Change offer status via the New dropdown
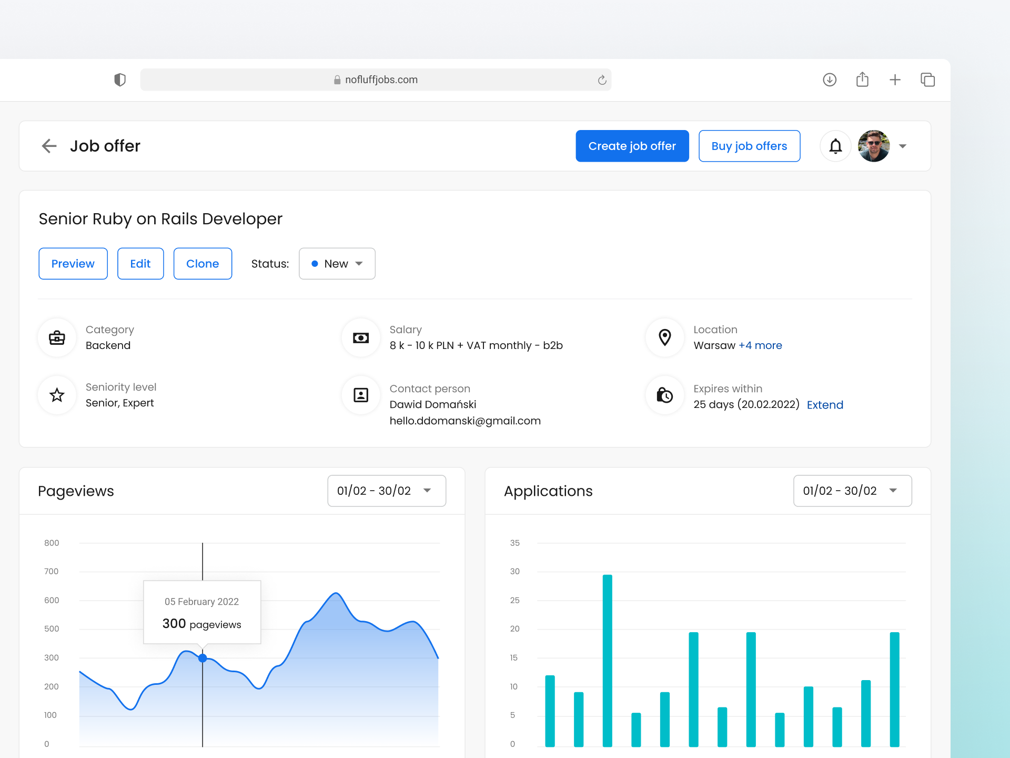The image size is (1010, 758). pos(337,264)
